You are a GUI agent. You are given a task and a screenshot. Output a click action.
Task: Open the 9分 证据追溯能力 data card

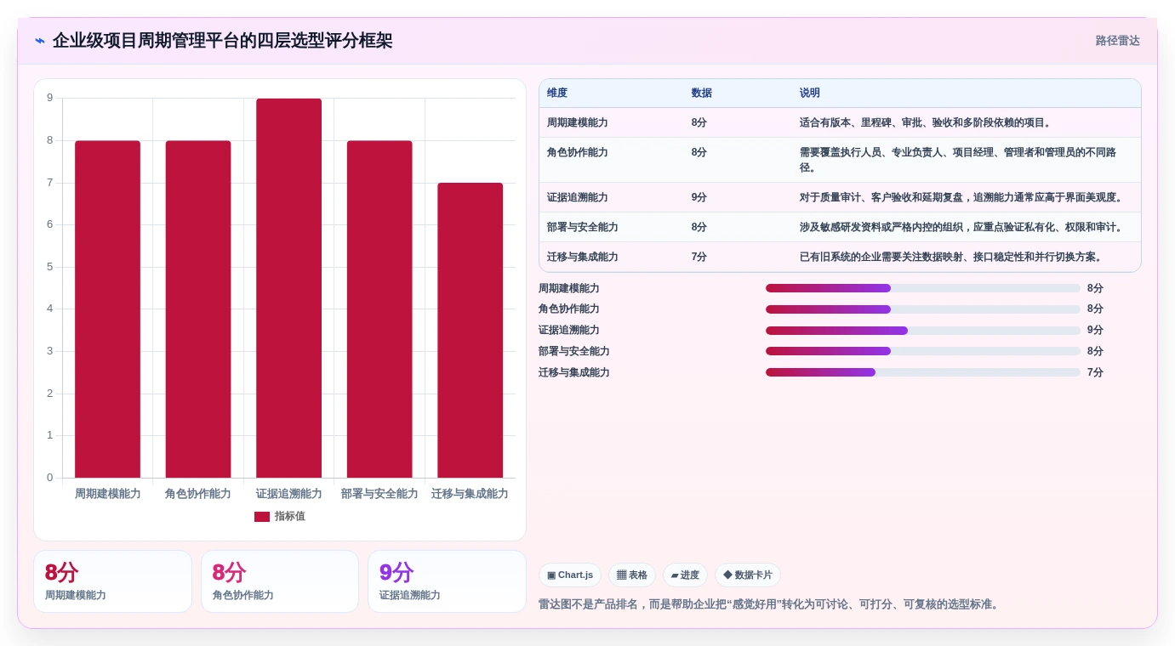[447, 581]
